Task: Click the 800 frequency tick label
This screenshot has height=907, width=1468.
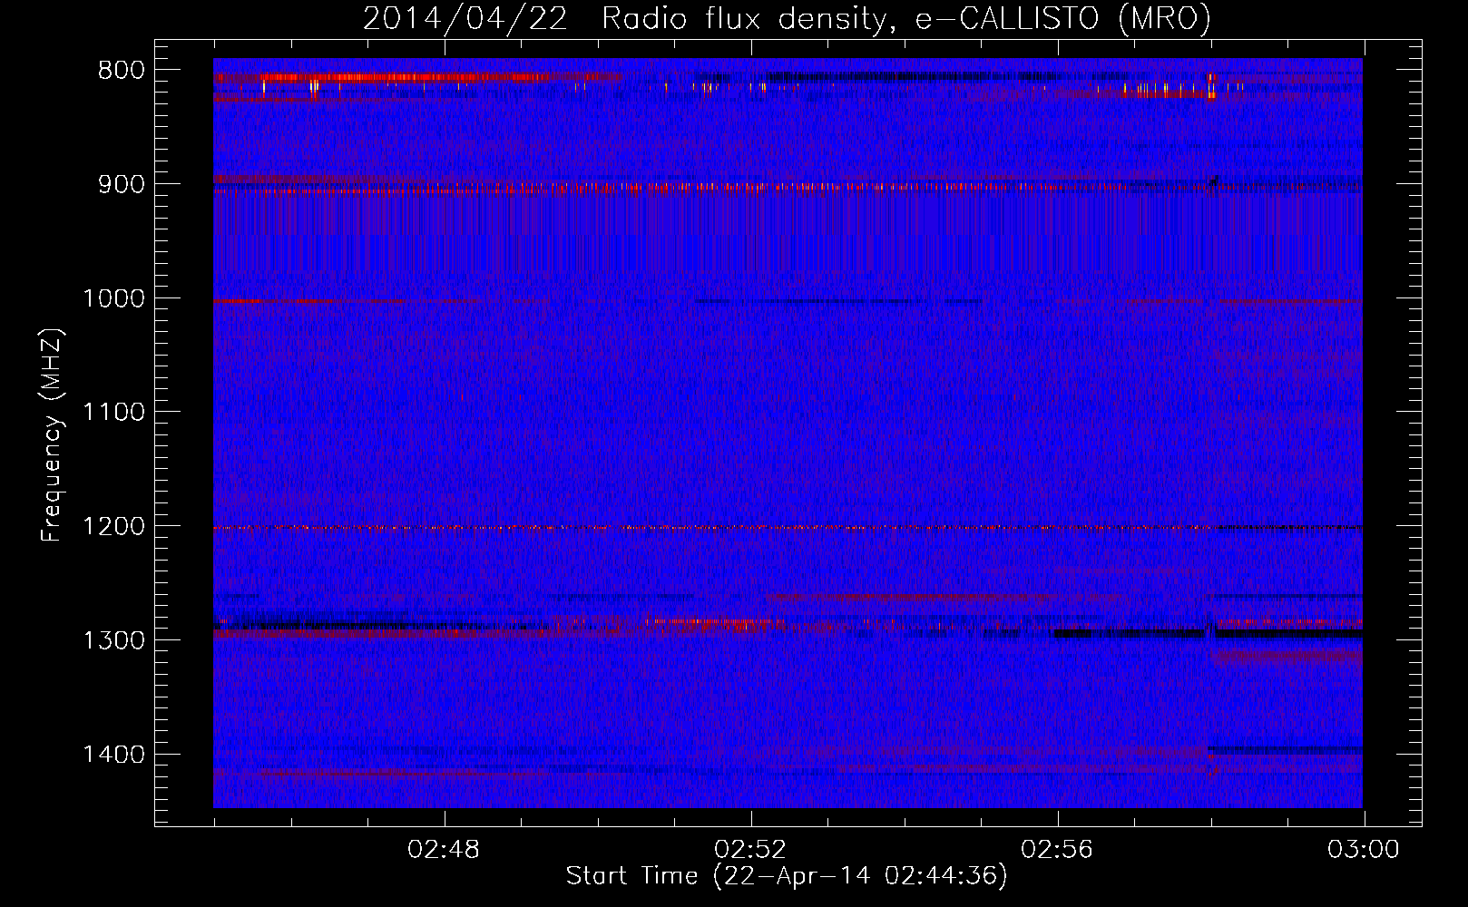Action: pos(122,71)
